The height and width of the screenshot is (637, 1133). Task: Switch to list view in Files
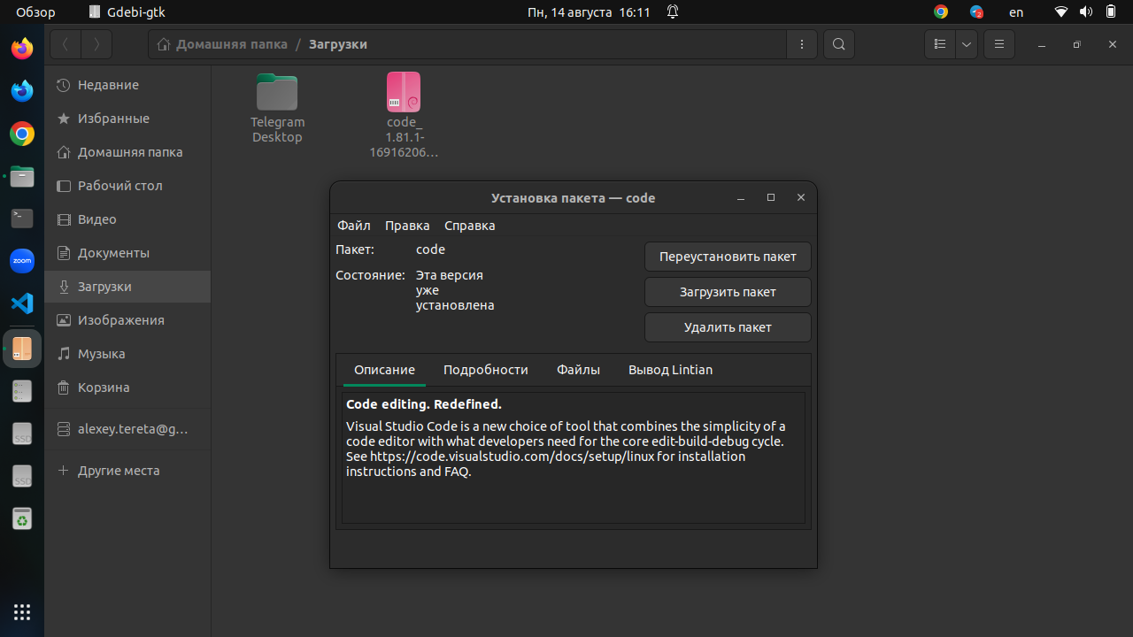940,44
